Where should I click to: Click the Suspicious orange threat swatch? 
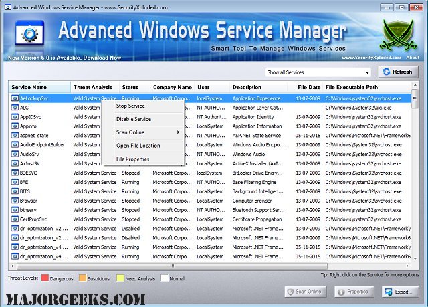click(82, 278)
